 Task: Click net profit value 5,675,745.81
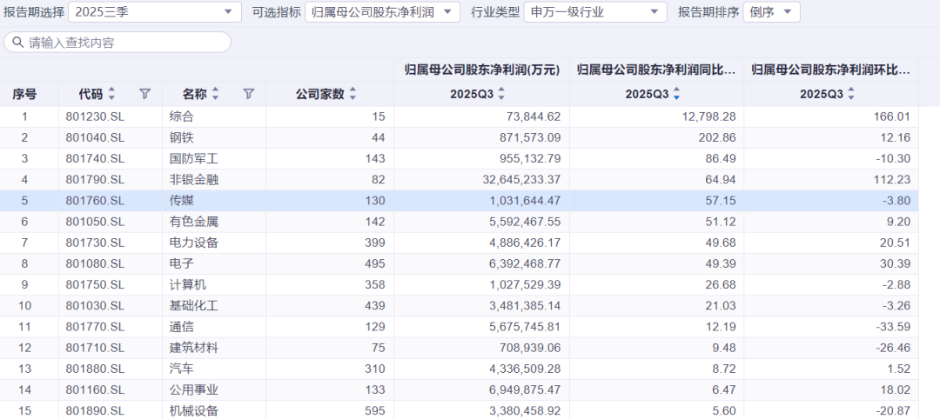click(x=526, y=328)
